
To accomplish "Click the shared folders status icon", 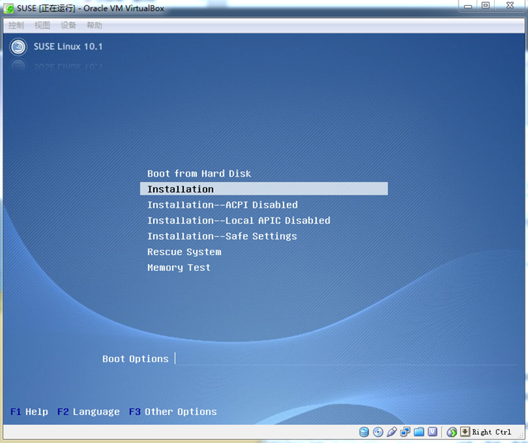I will pos(419,432).
